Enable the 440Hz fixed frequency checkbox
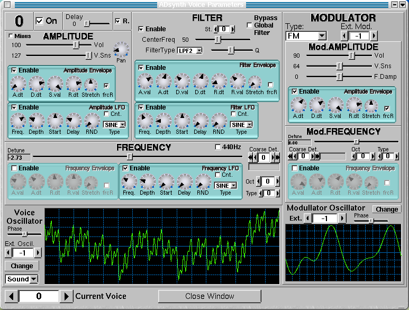This screenshot has width=409, height=310. [217, 147]
